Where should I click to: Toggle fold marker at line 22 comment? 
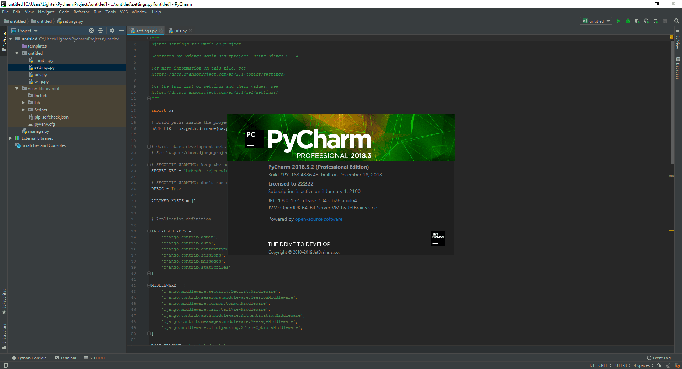[149, 165]
